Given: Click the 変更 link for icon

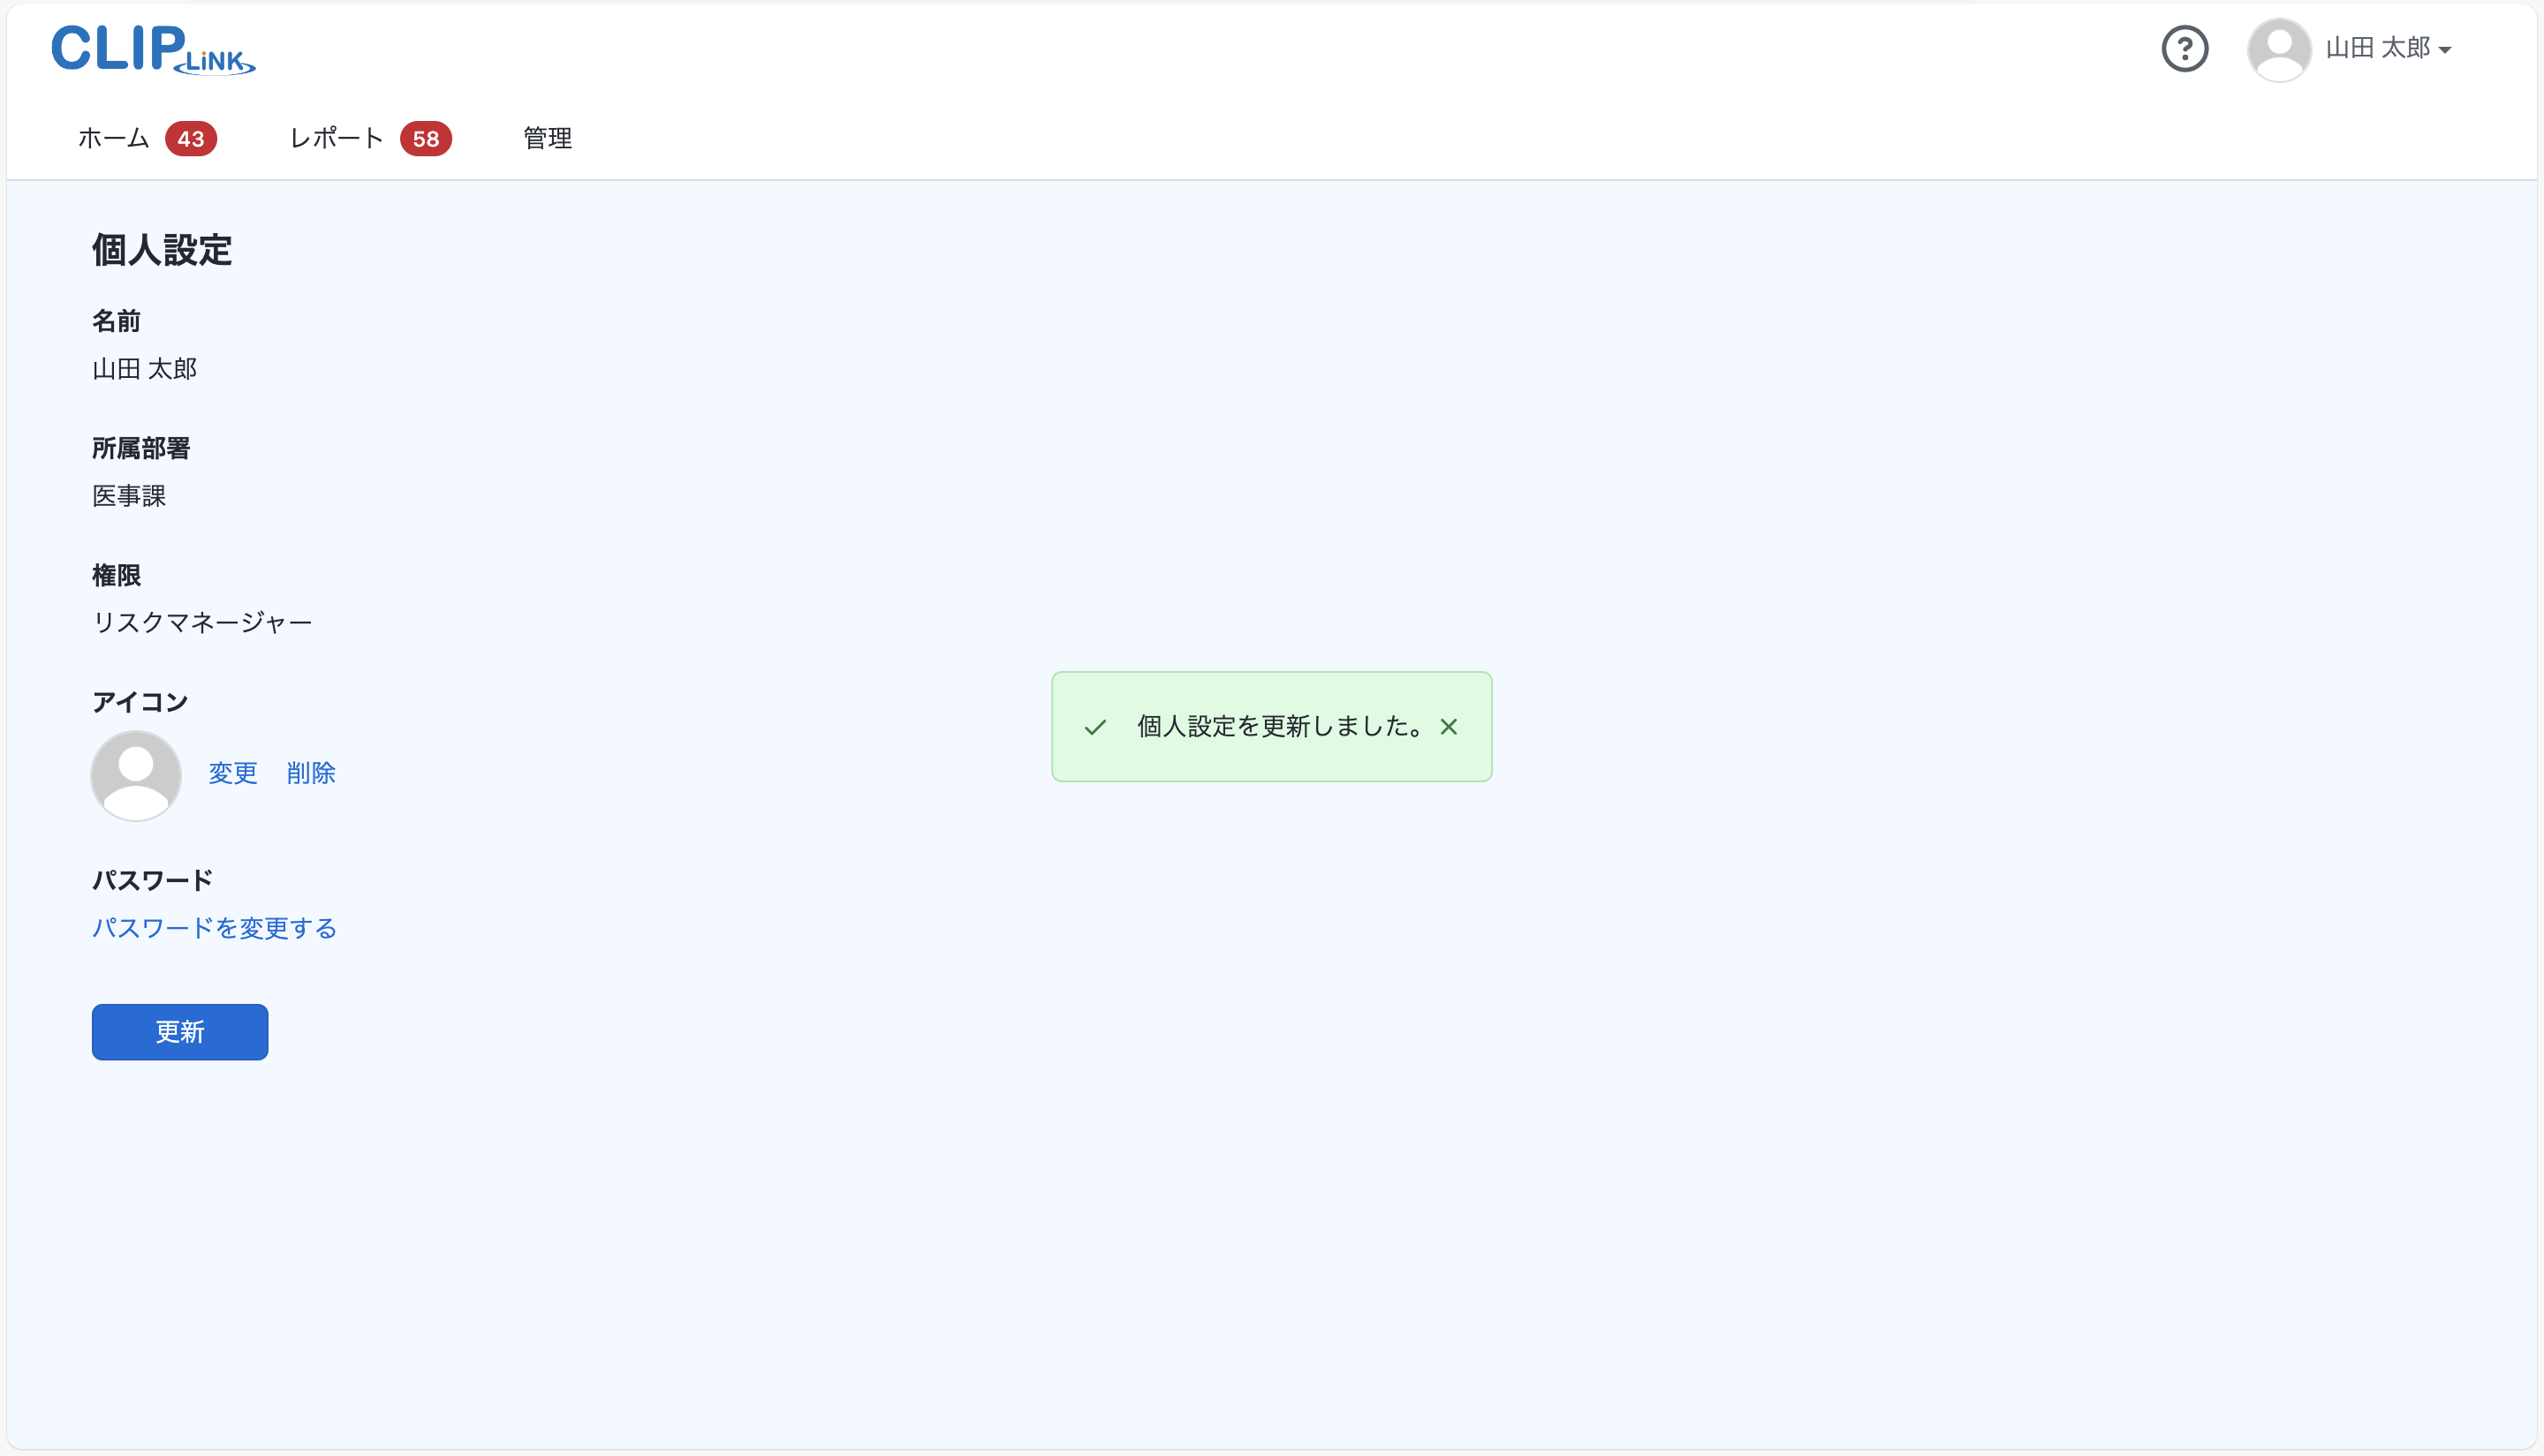Looking at the screenshot, I should [x=233, y=773].
